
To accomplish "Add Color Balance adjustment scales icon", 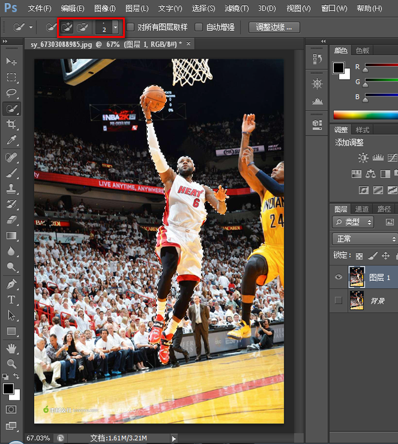I will [370, 173].
